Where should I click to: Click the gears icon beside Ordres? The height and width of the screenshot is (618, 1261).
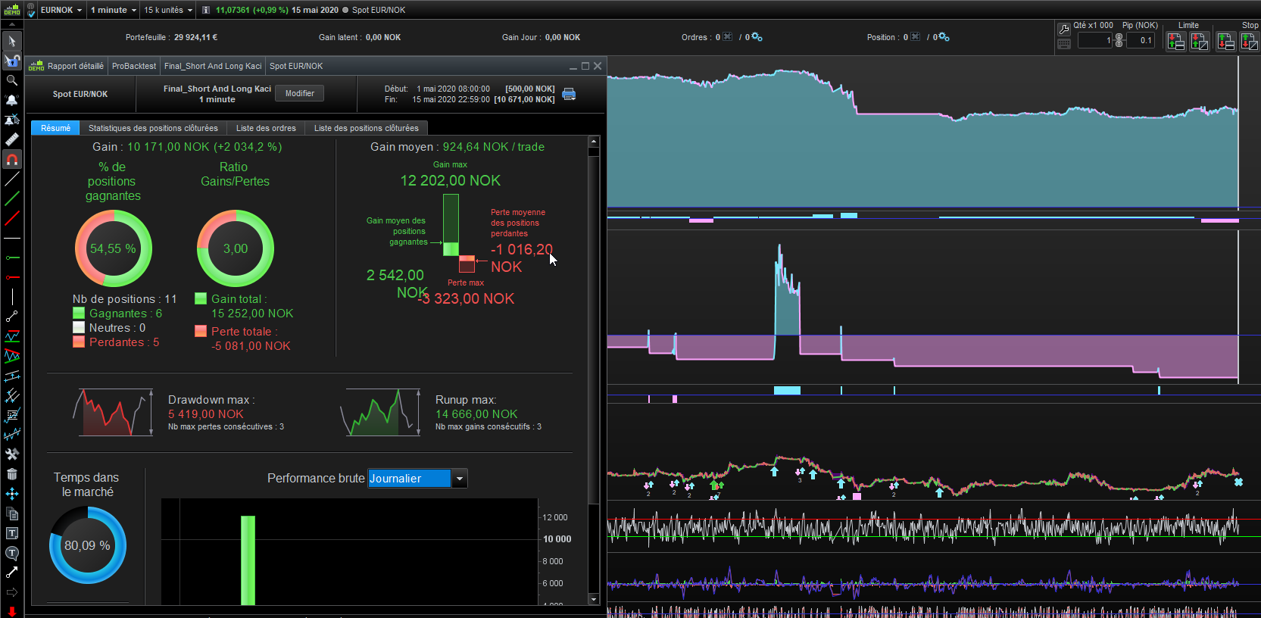[757, 37]
